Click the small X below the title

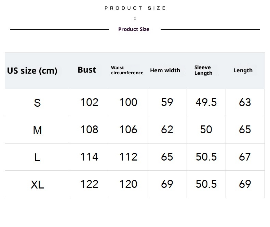(x=135, y=19)
